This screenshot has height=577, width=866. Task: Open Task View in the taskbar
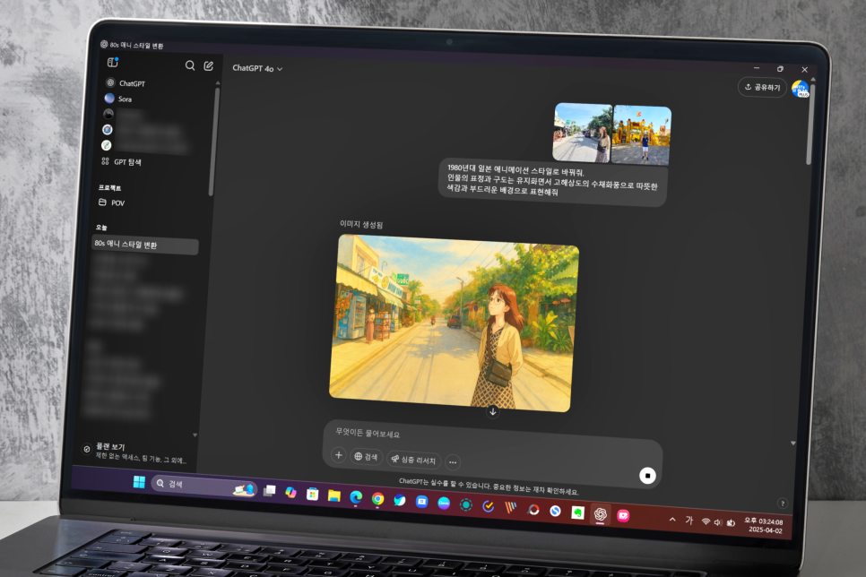tap(270, 490)
